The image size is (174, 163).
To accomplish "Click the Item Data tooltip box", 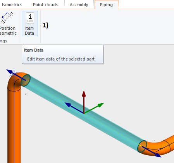I will pyautogui.click(x=62, y=54).
